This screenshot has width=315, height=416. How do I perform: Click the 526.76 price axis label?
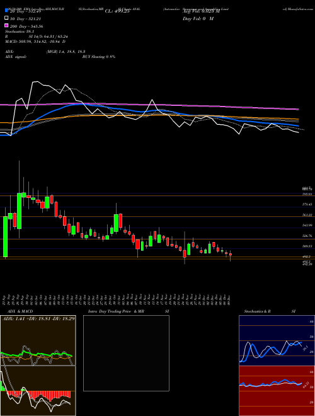click(x=307, y=236)
